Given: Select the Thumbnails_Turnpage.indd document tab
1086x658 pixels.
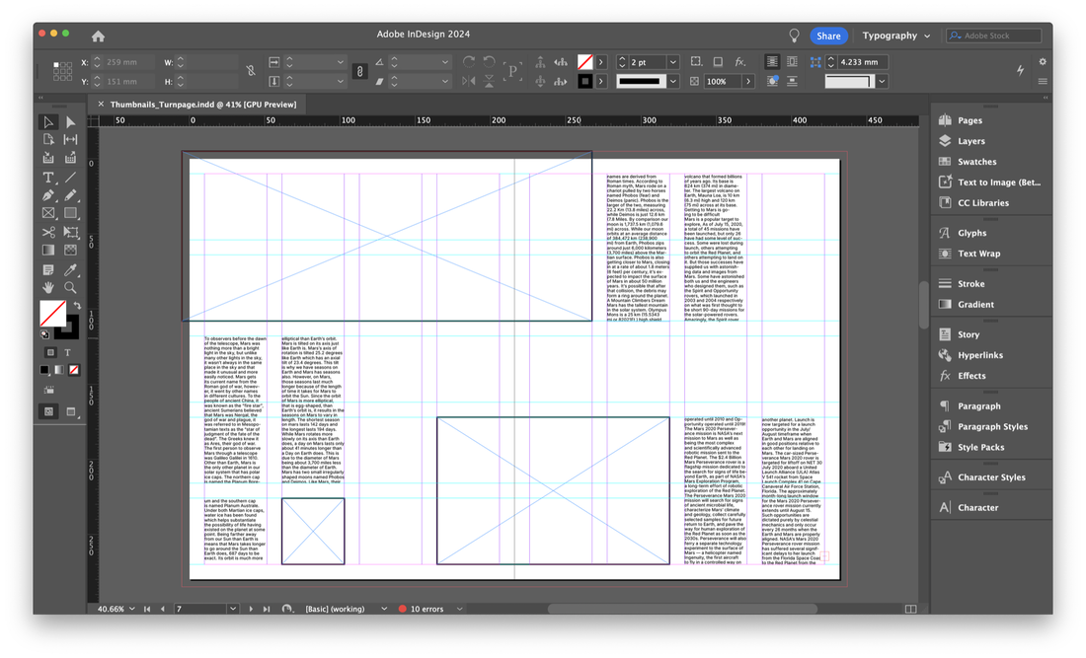Looking at the screenshot, I should pyautogui.click(x=203, y=105).
